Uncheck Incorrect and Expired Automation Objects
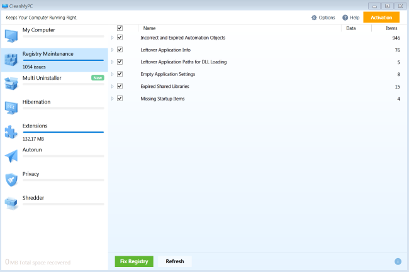Viewport: 409px width, 272px height. pos(120,38)
